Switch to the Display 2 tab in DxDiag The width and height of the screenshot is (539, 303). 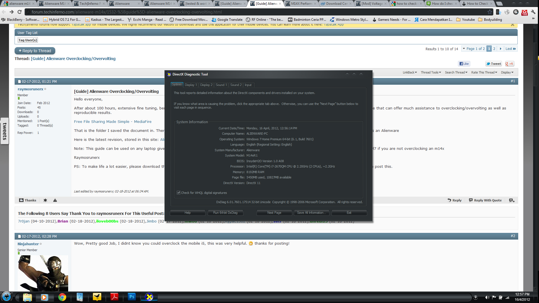point(206,85)
